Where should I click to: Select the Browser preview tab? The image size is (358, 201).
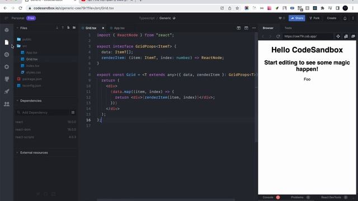(268, 28)
